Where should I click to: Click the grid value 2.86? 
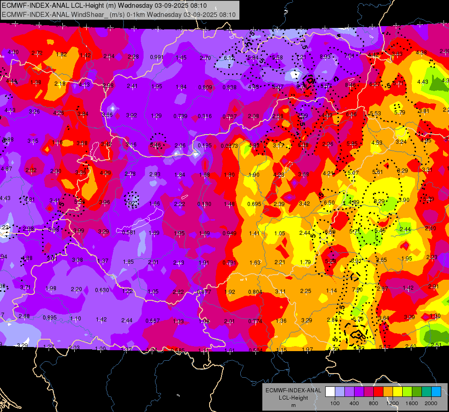click(332, 320)
